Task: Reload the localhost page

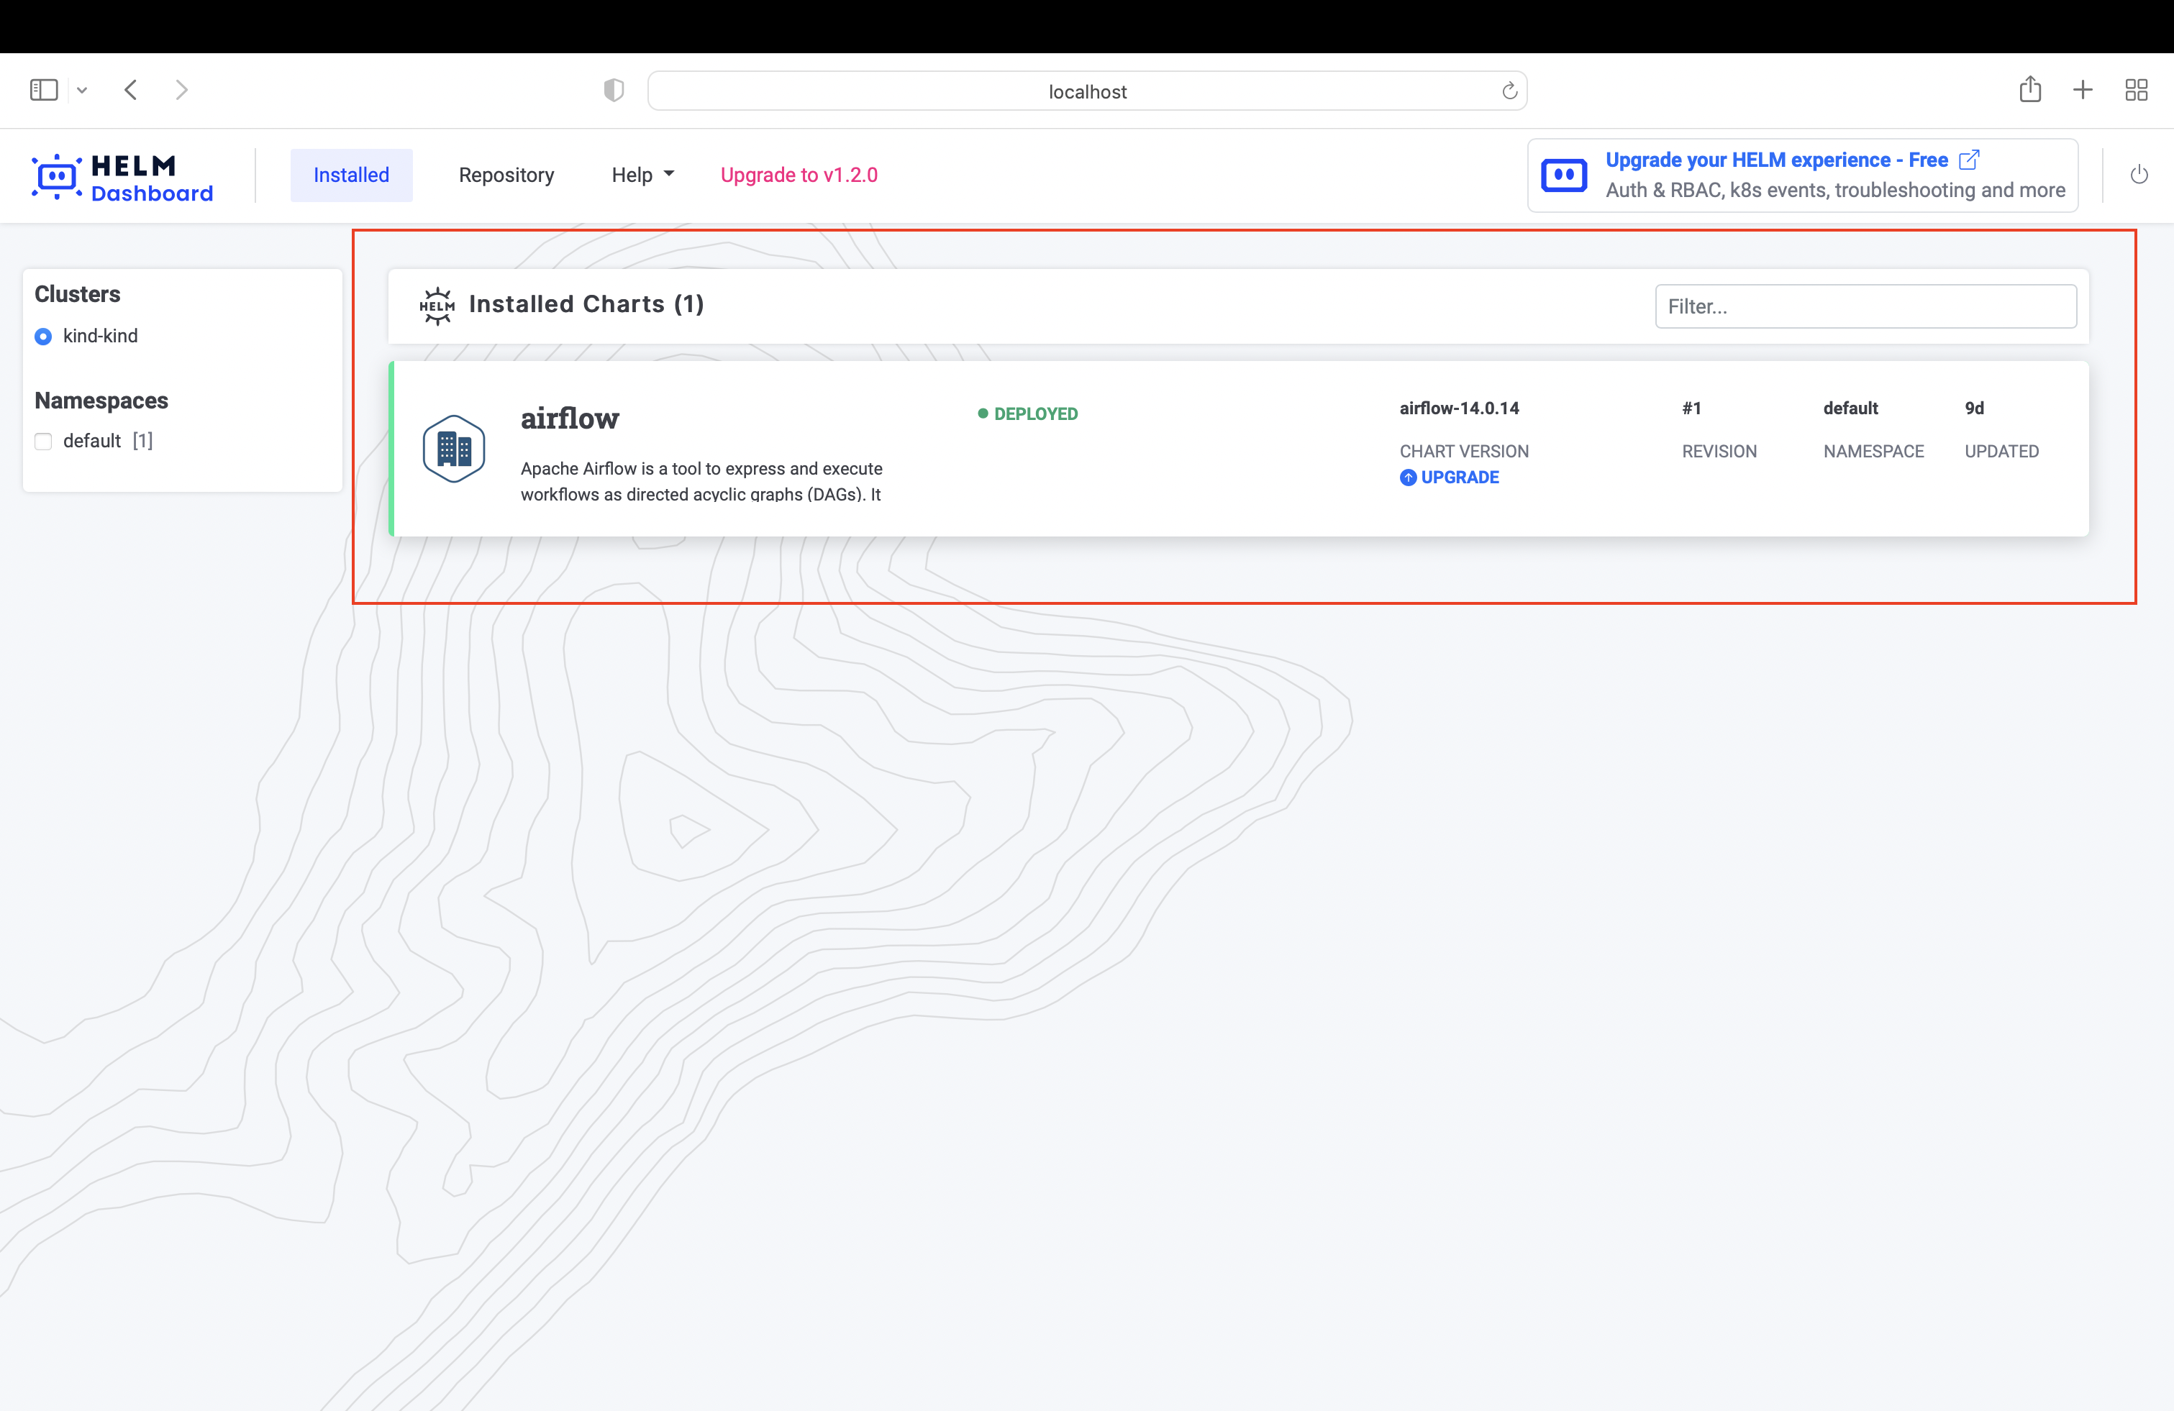Action: click(1509, 91)
